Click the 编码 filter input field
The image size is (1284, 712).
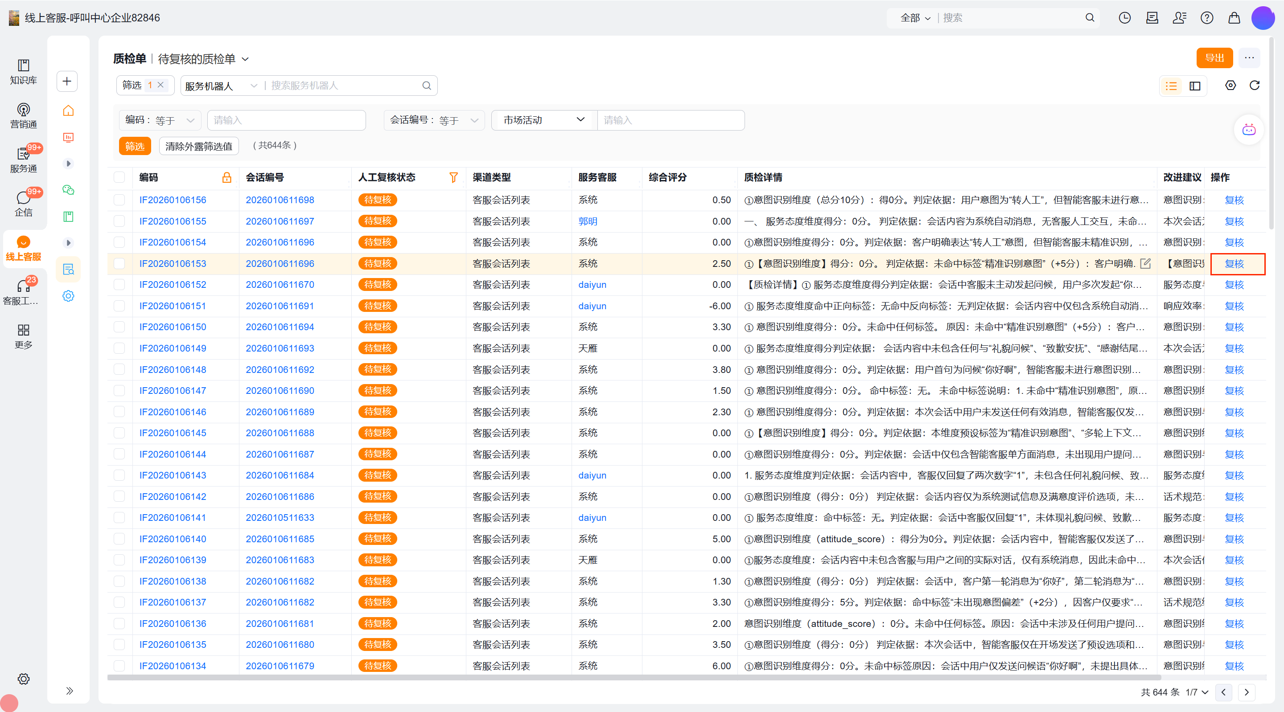click(286, 120)
